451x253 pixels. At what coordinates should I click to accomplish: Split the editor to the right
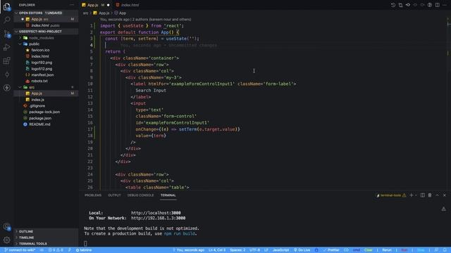437,5
